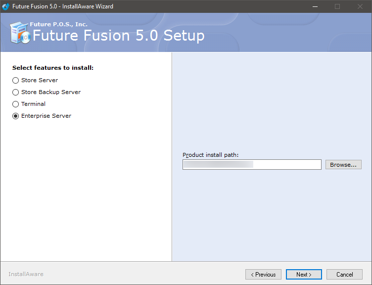Select the Enterprise Server radio button
372x285 pixels.
pos(16,116)
